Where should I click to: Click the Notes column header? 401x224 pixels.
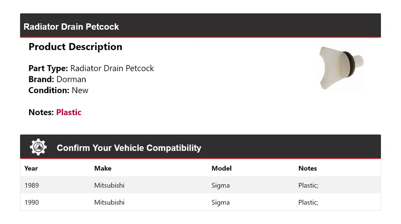pos(307,169)
